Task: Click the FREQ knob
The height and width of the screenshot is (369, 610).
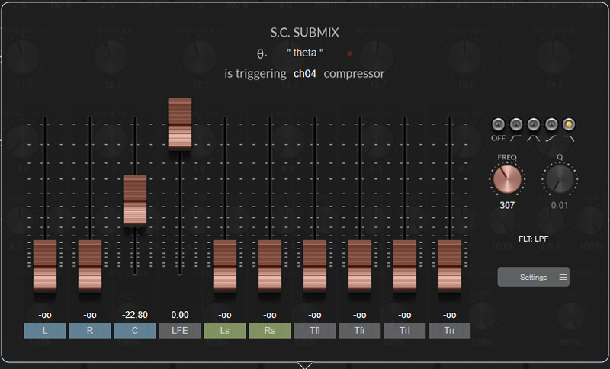Action: pyautogui.click(x=507, y=180)
